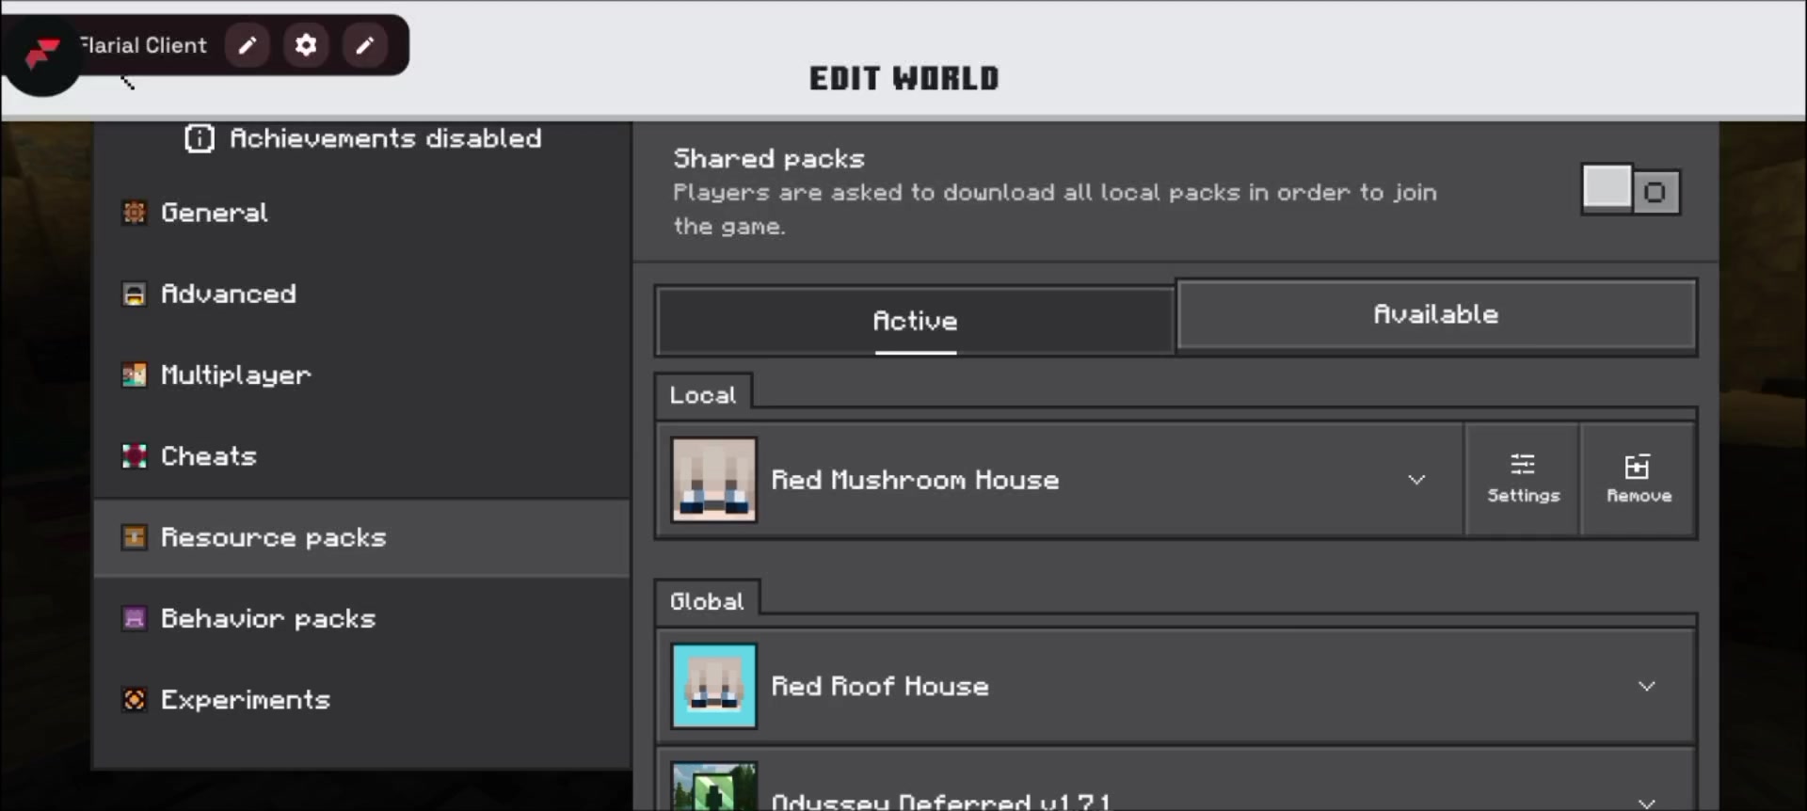Toggle the Shared packs switch
Image resolution: width=1807 pixels, height=811 pixels.
1631,191
